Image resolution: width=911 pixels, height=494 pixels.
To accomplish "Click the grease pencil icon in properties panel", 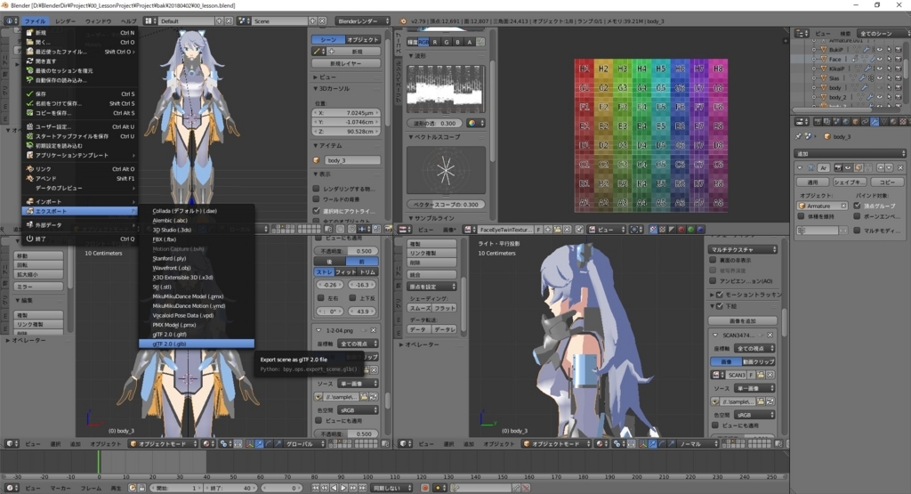I will 318,52.
